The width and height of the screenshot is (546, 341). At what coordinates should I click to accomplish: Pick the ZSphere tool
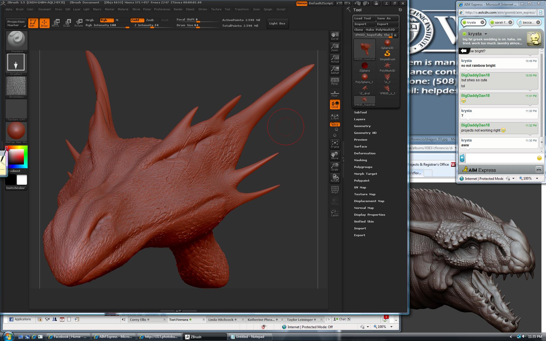(364, 67)
